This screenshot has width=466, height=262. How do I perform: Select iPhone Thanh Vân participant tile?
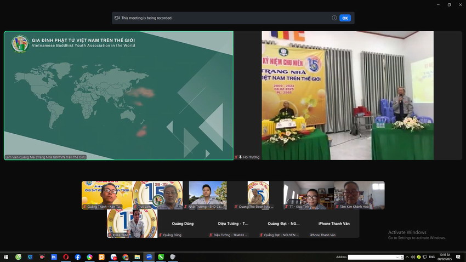click(x=334, y=224)
